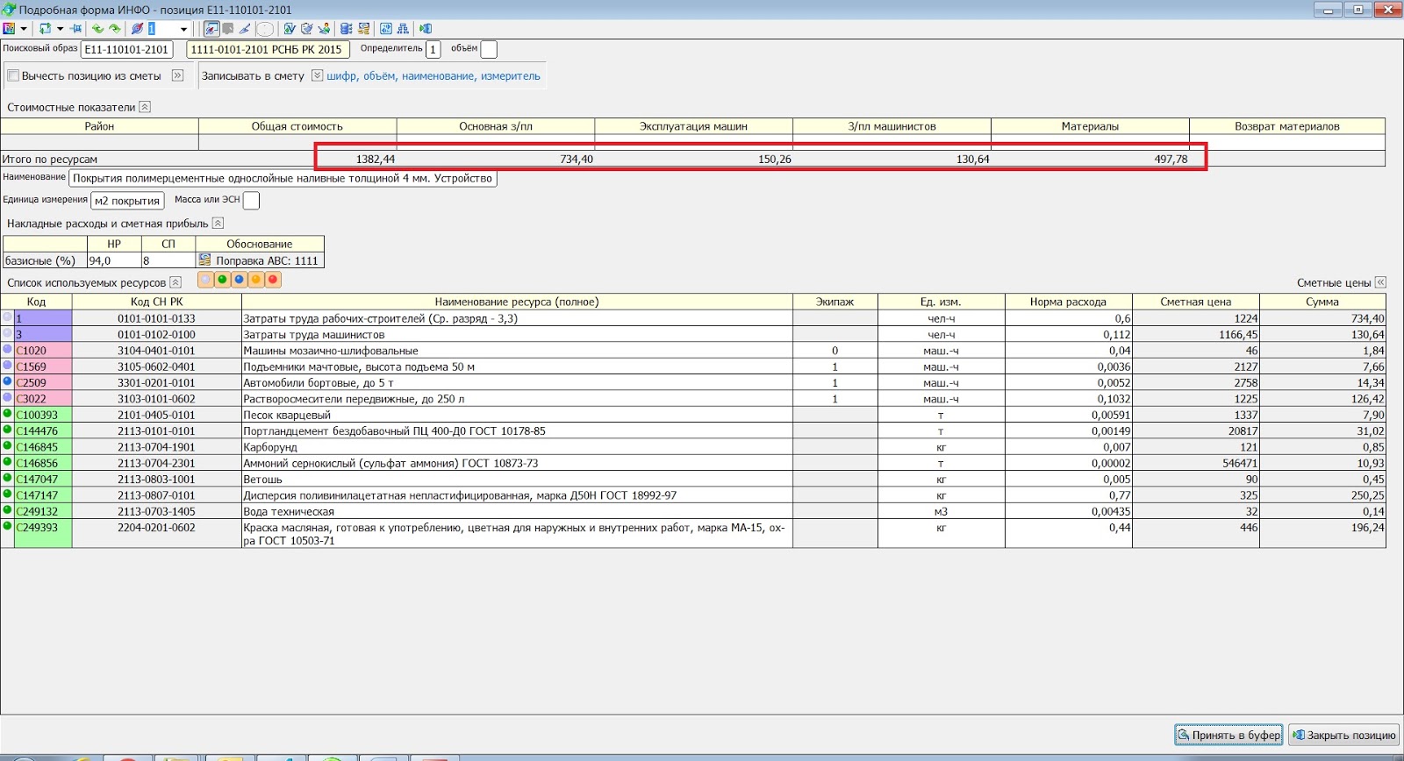Click the marker dot of row C100393
This screenshot has width=1404, height=761.
(7, 414)
